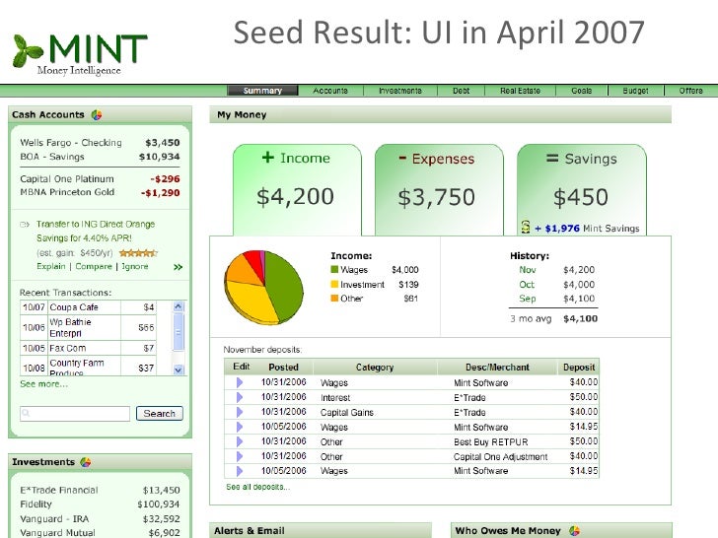Click the Wp Bathie Enterpri transaction
The image size is (718, 538).
click(x=89, y=327)
